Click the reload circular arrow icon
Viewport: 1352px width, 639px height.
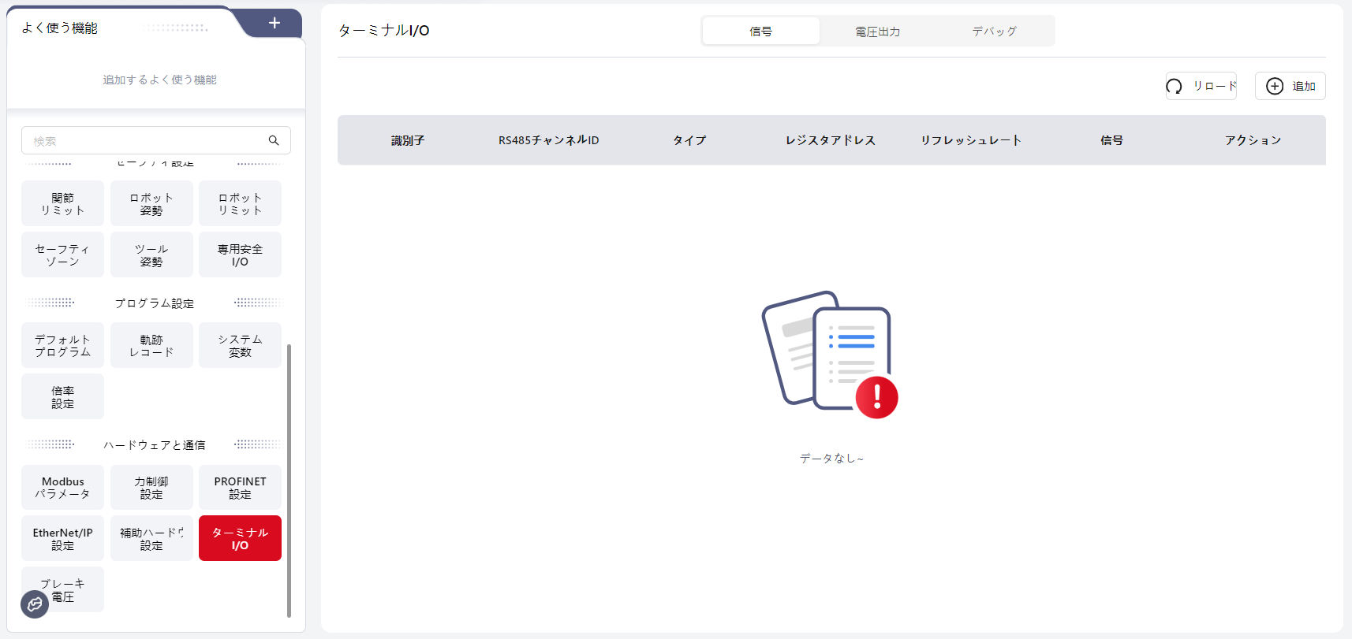[x=1174, y=87]
